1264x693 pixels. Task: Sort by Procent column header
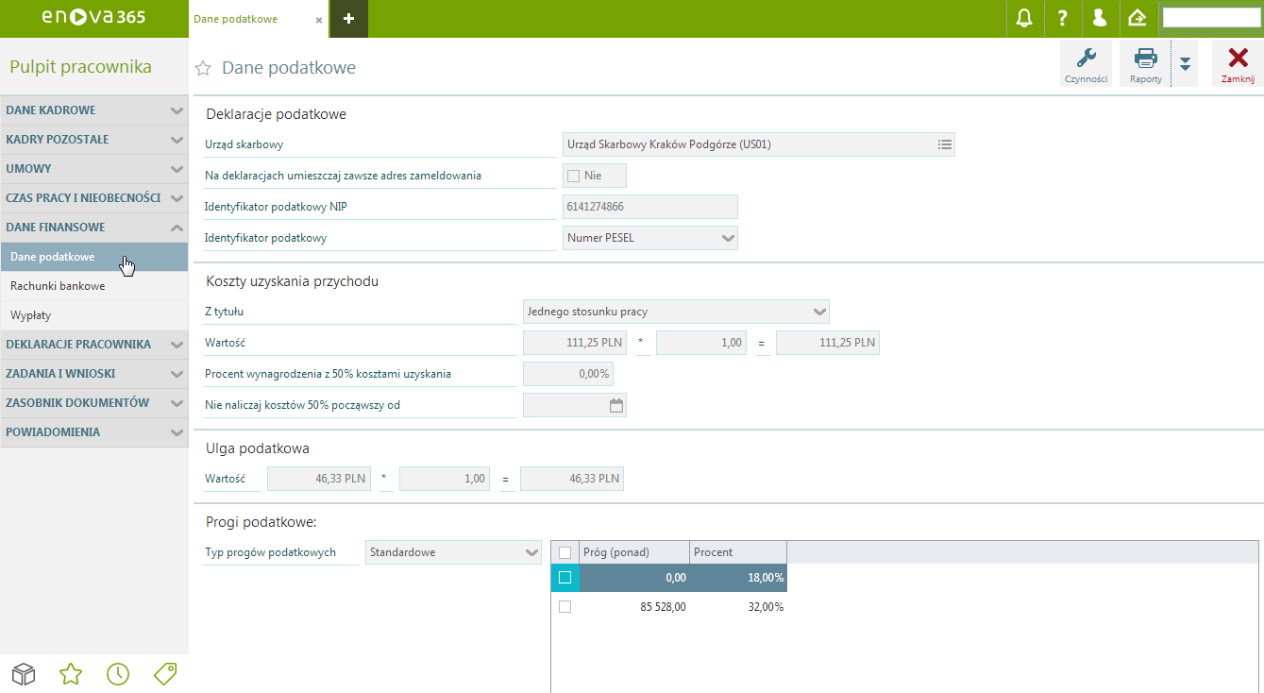tap(738, 552)
